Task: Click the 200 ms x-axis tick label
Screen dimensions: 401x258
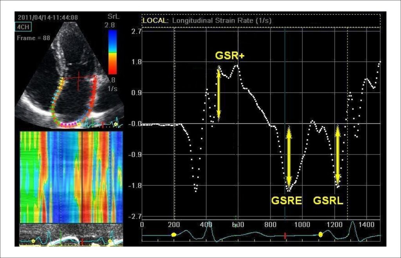Action: [x=174, y=224]
